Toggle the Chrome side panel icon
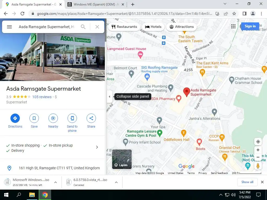Screen dimensions: 267x200 (x=245, y=14)
